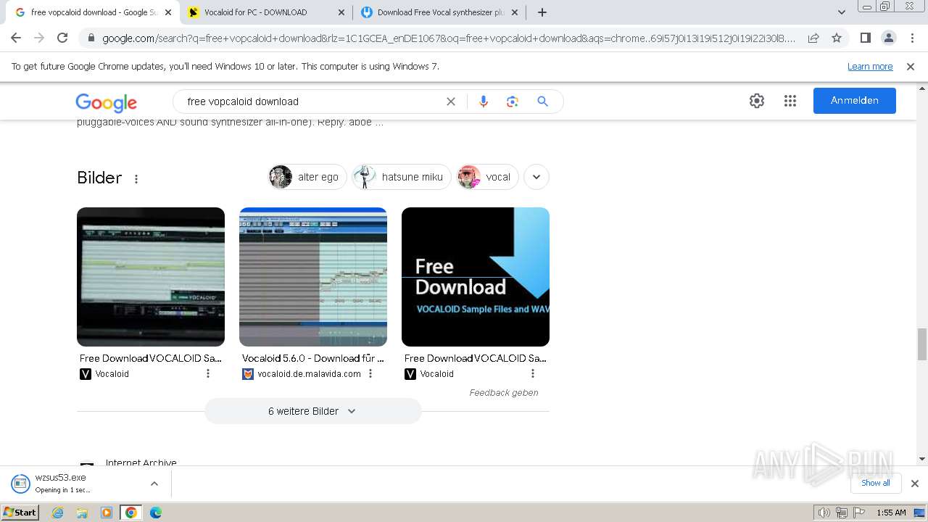Filter images by vocal chip
This screenshot has height=522, width=928.
point(487,177)
